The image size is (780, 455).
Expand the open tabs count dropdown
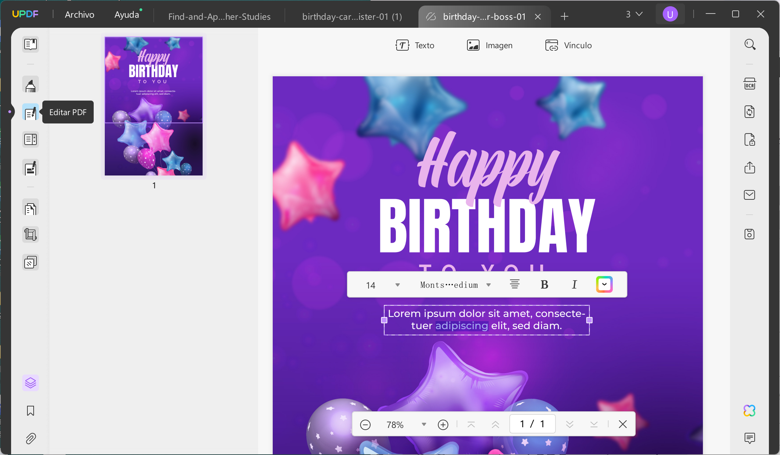pyautogui.click(x=634, y=14)
